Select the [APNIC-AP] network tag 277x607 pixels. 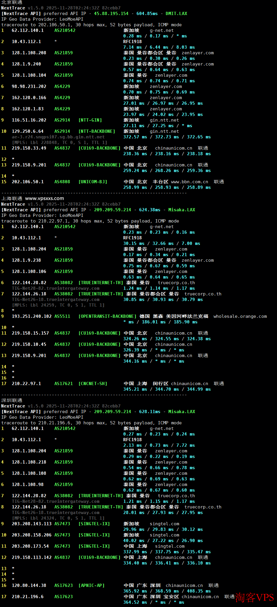(91, 585)
